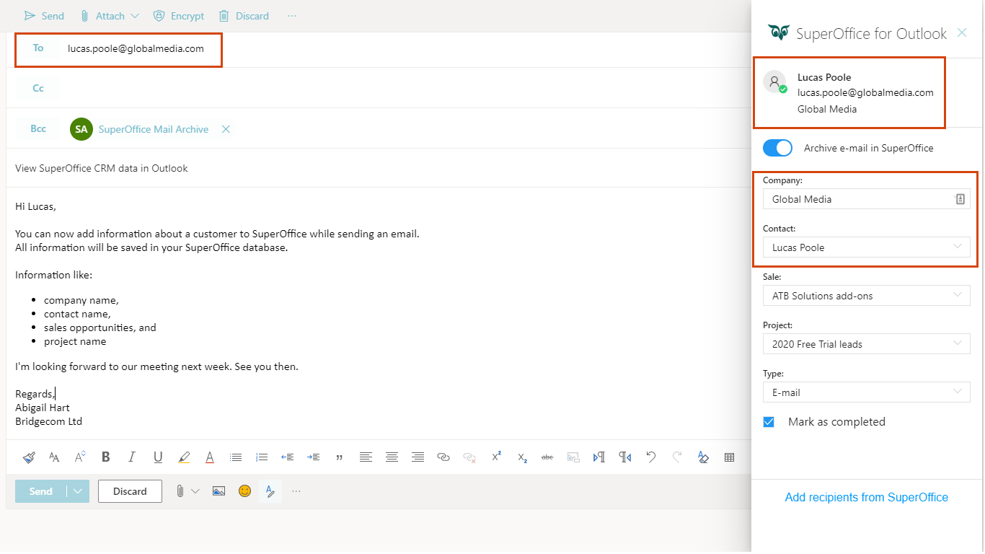Set right-to-left text direction

625,457
